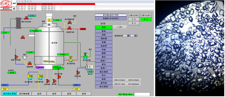Image resolution: width=225 pixels, height=97 pixels.
Task: Click the alarm mute speaker icon
Action: [x=14, y=9]
